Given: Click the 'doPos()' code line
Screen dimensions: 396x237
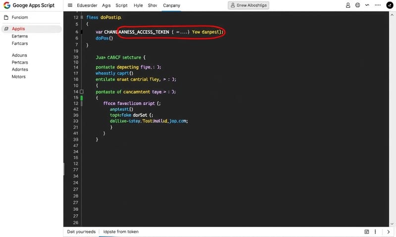Looking at the screenshot, I should (x=104, y=39).
